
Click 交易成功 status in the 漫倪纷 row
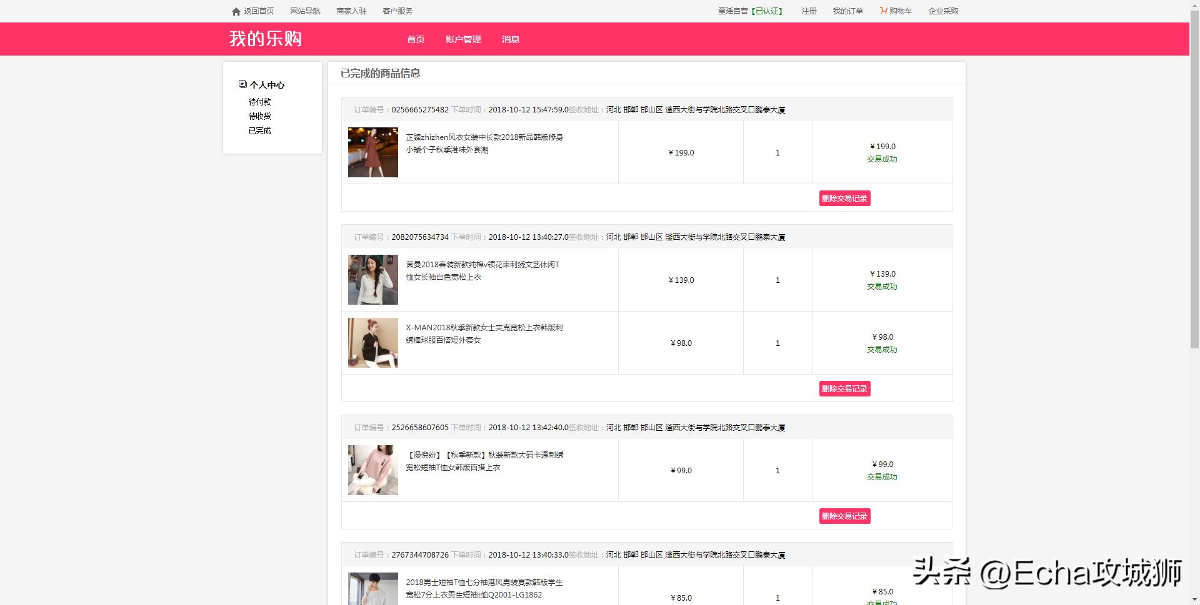[x=882, y=477]
